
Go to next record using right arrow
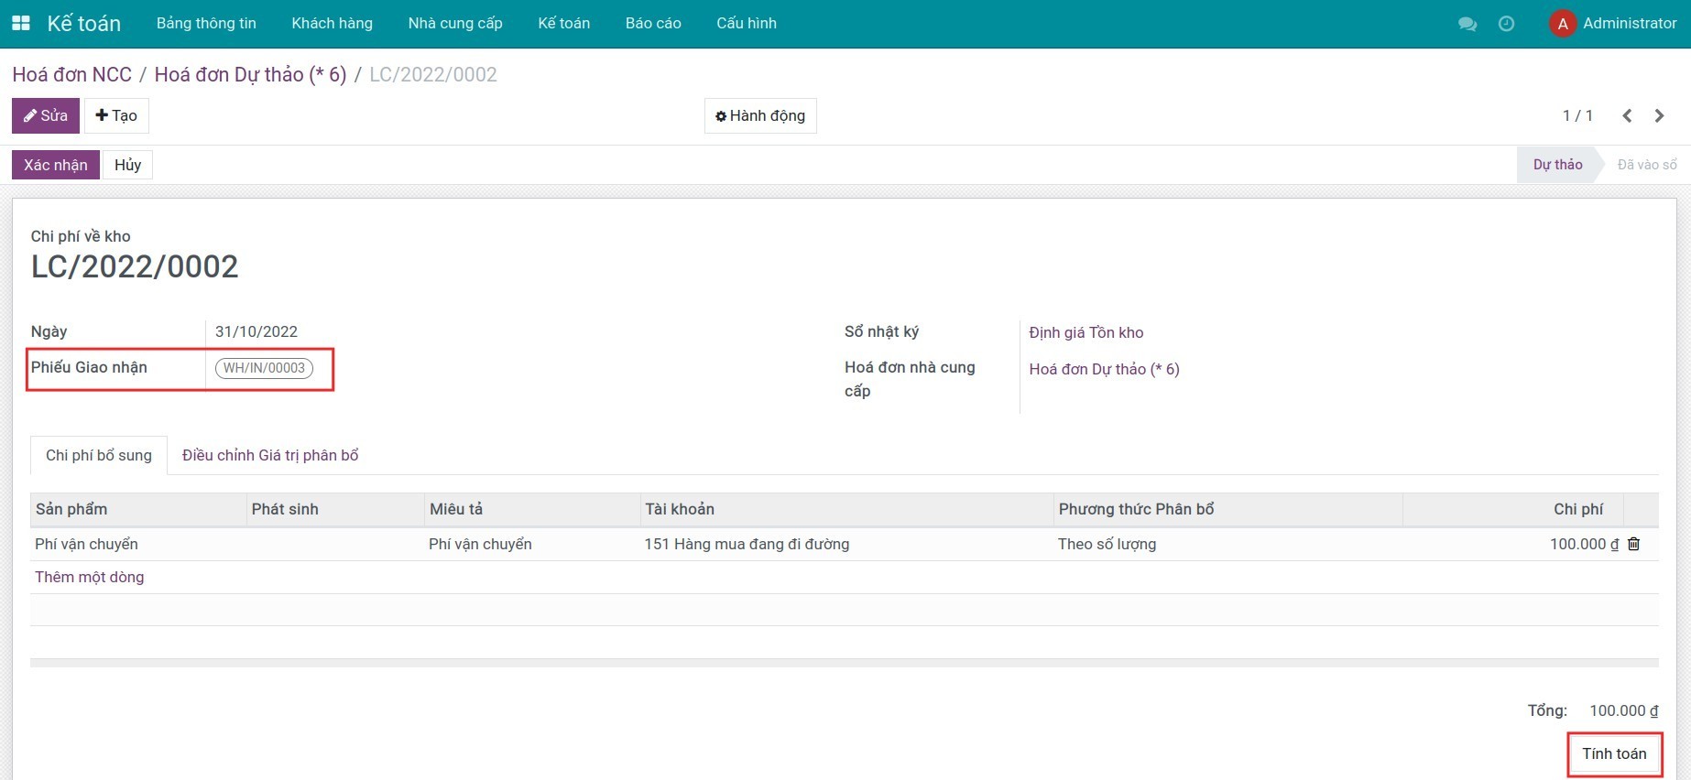tap(1659, 115)
